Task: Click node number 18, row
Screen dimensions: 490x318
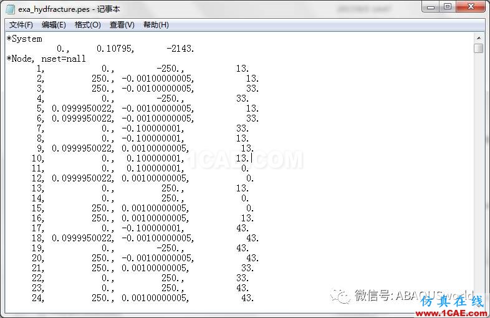Action: pyautogui.click(x=145, y=238)
